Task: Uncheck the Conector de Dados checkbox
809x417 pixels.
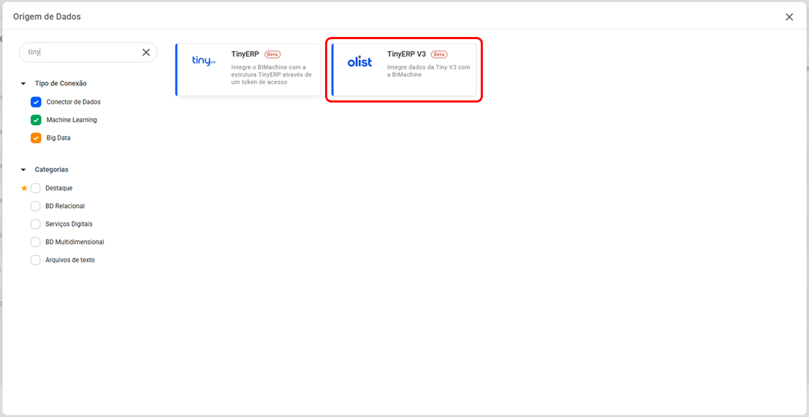Action: 36,102
